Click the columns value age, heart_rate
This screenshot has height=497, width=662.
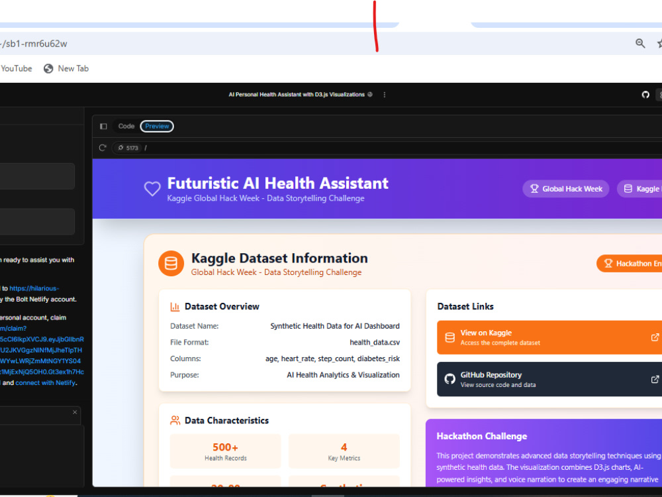pyautogui.click(x=333, y=359)
